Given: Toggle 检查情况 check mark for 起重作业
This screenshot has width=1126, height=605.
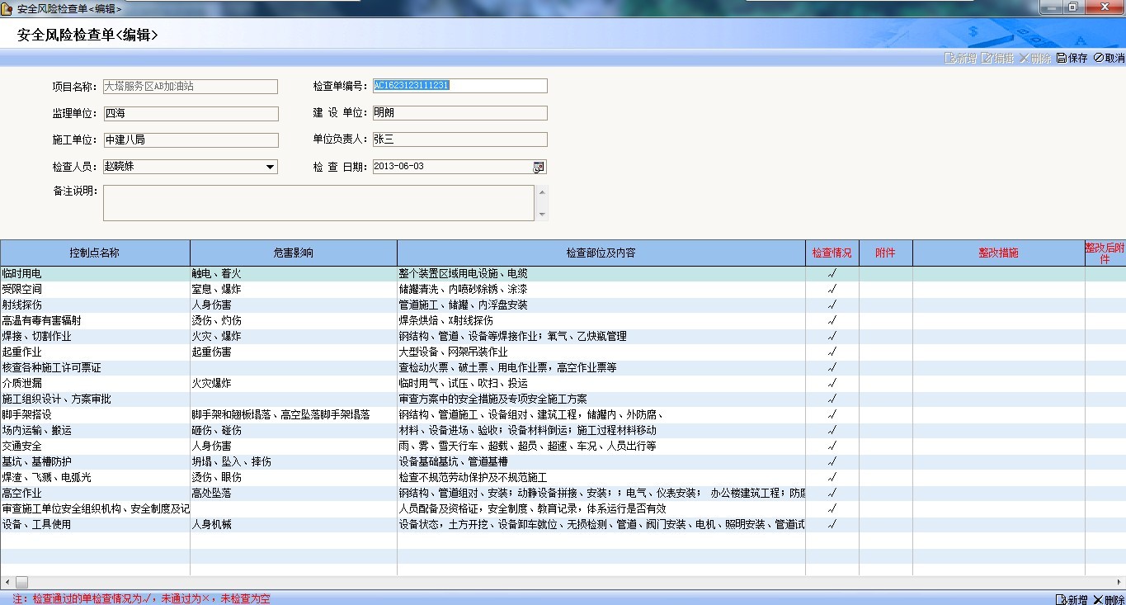Looking at the screenshot, I should (832, 352).
